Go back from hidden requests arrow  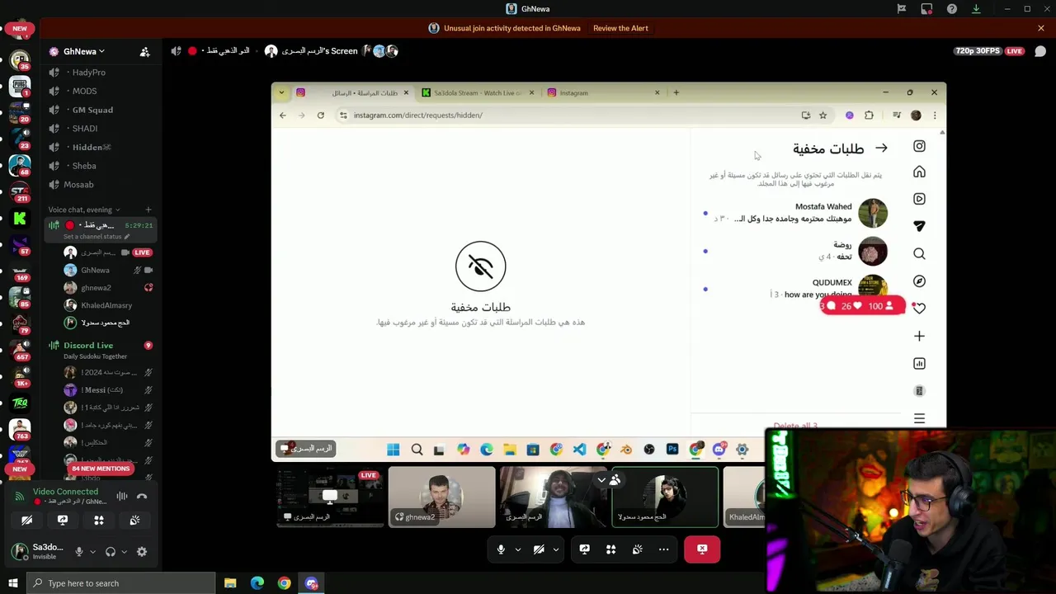pyautogui.click(x=881, y=148)
